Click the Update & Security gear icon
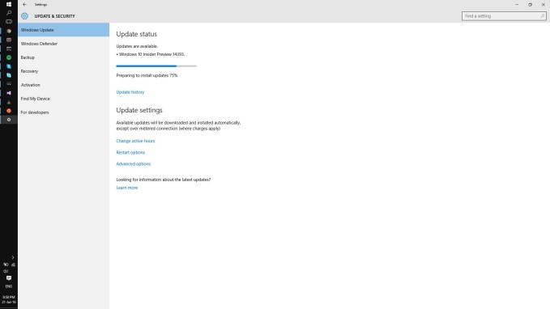This screenshot has width=550, height=309. tap(24, 16)
